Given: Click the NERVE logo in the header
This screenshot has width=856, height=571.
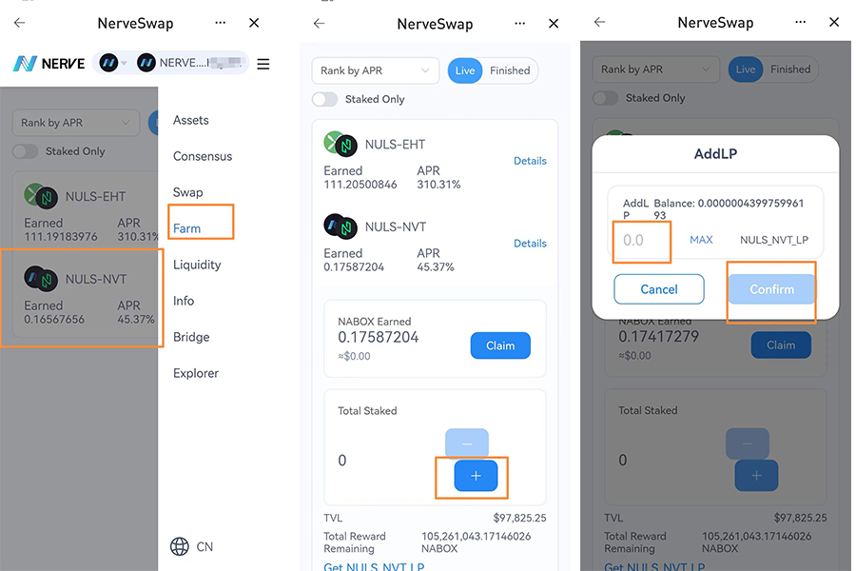Looking at the screenshot, I should coord(49,64).
